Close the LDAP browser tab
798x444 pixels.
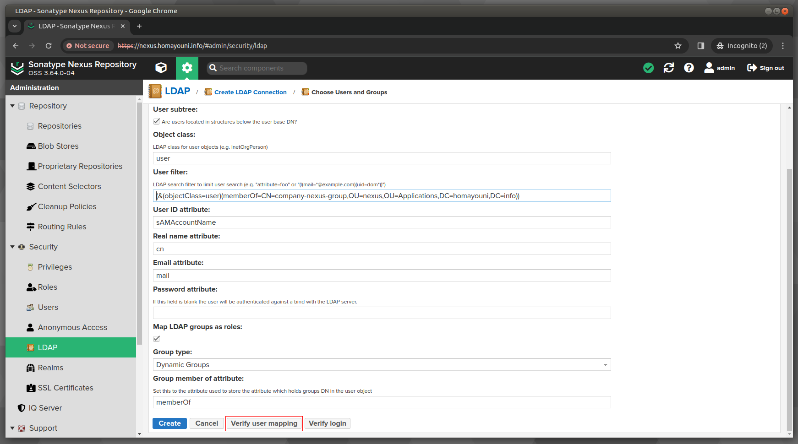point(123,26)
